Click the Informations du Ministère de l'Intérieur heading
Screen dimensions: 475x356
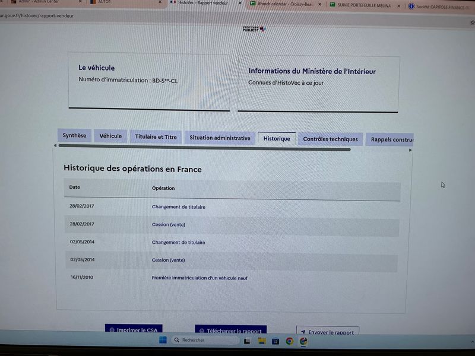point(312,71)
